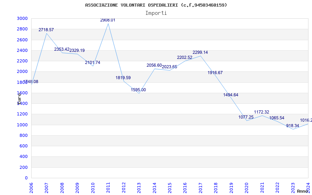The height and width of the screenshot is (195, 312).
Task: Select the 2908.01 data label
Action: tap(108, 20)
